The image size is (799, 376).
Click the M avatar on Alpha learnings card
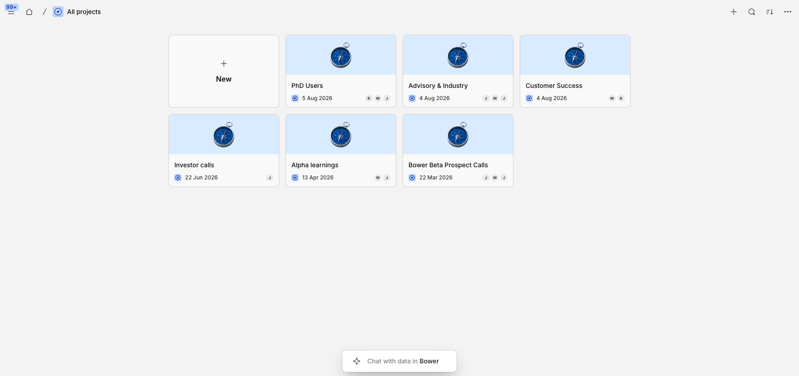(378, 178)
